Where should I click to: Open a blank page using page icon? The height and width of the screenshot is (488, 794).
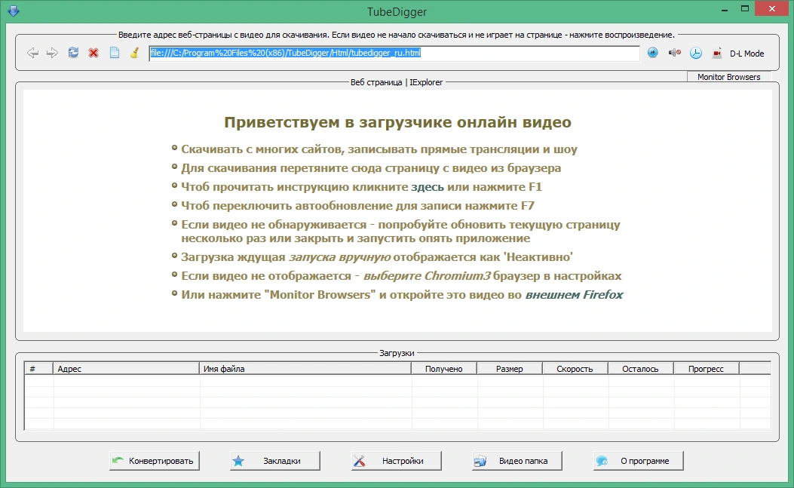pos(115,53)
